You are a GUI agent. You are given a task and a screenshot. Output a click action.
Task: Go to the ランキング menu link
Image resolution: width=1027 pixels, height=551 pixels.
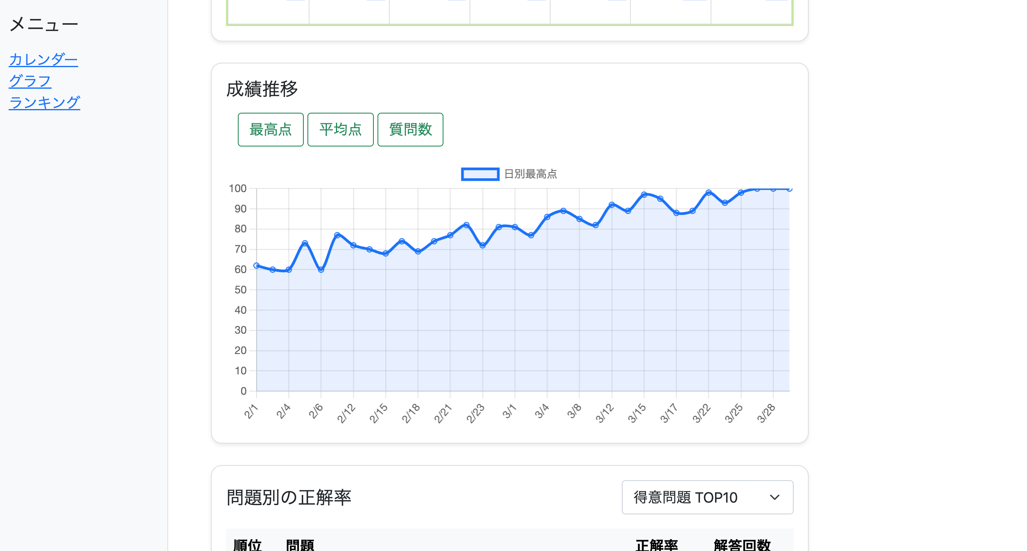(x=44, y=103)
